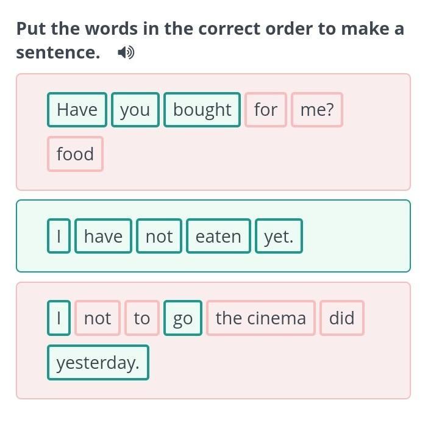Select the 'you' word tile
428x428 pixels.
tap(135, 110)
